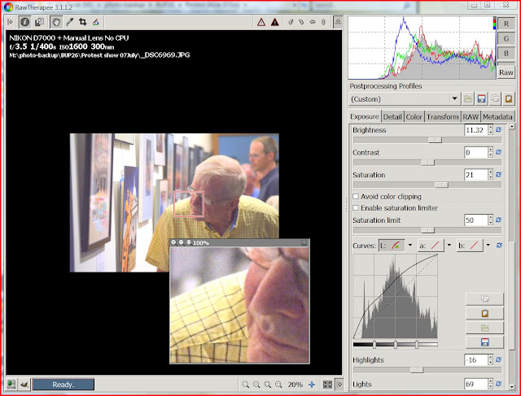Zoom in the main preview
Image resolution: width=521 pixels, height=396 pixels.
pyautogui.click(x=256, y=385)
